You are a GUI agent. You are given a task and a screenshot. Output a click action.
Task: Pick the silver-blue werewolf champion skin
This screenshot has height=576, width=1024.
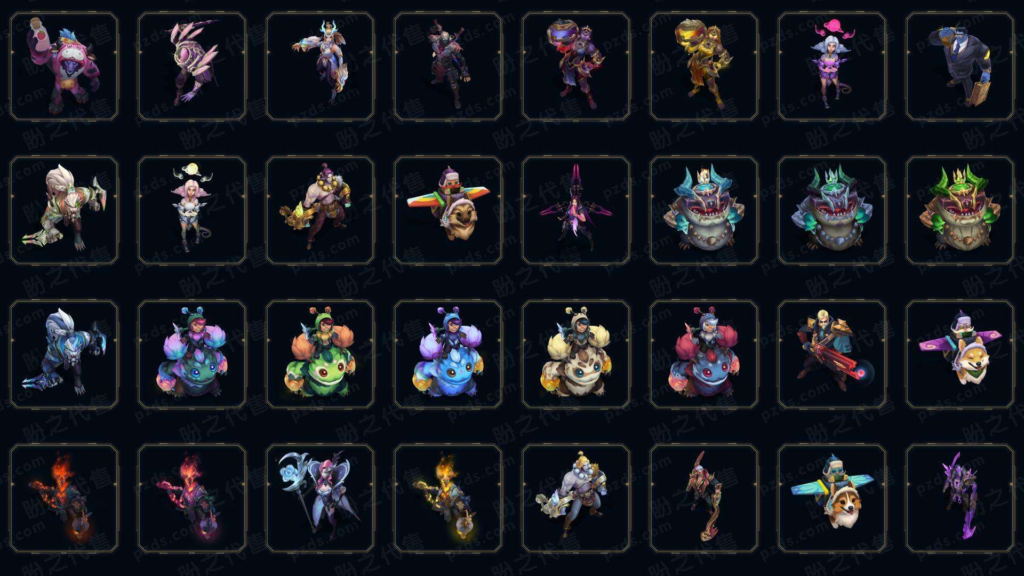(x=64, y=354)
